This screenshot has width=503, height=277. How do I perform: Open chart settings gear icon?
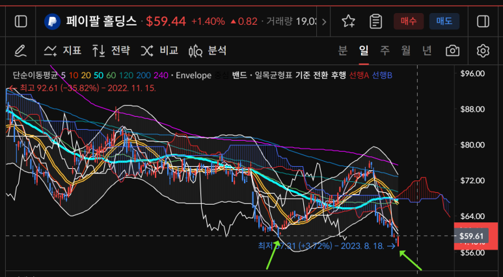(483, 51)
